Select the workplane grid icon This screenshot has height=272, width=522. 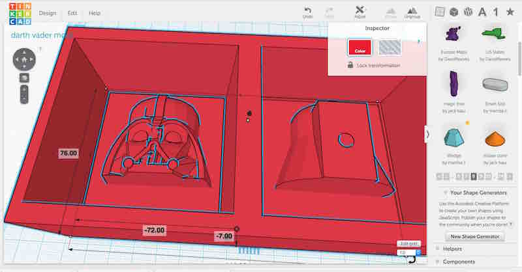[440, 12]
